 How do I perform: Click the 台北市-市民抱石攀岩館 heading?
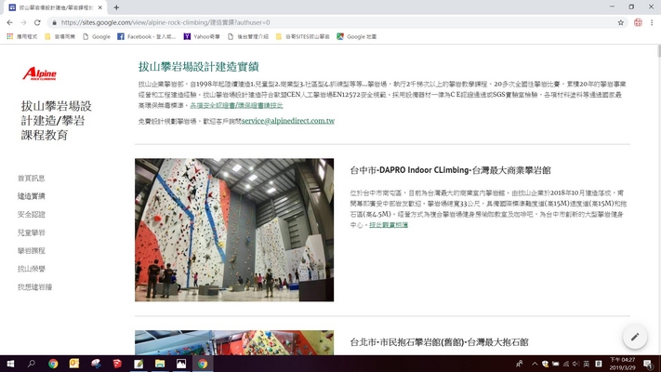point(439,342)
